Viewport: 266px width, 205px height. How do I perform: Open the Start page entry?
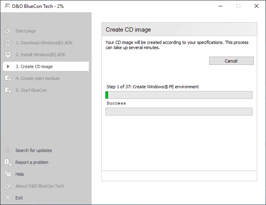tap(26, 31)
